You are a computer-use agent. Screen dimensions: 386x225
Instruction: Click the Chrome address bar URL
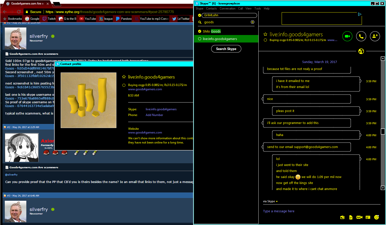(110, 12)
